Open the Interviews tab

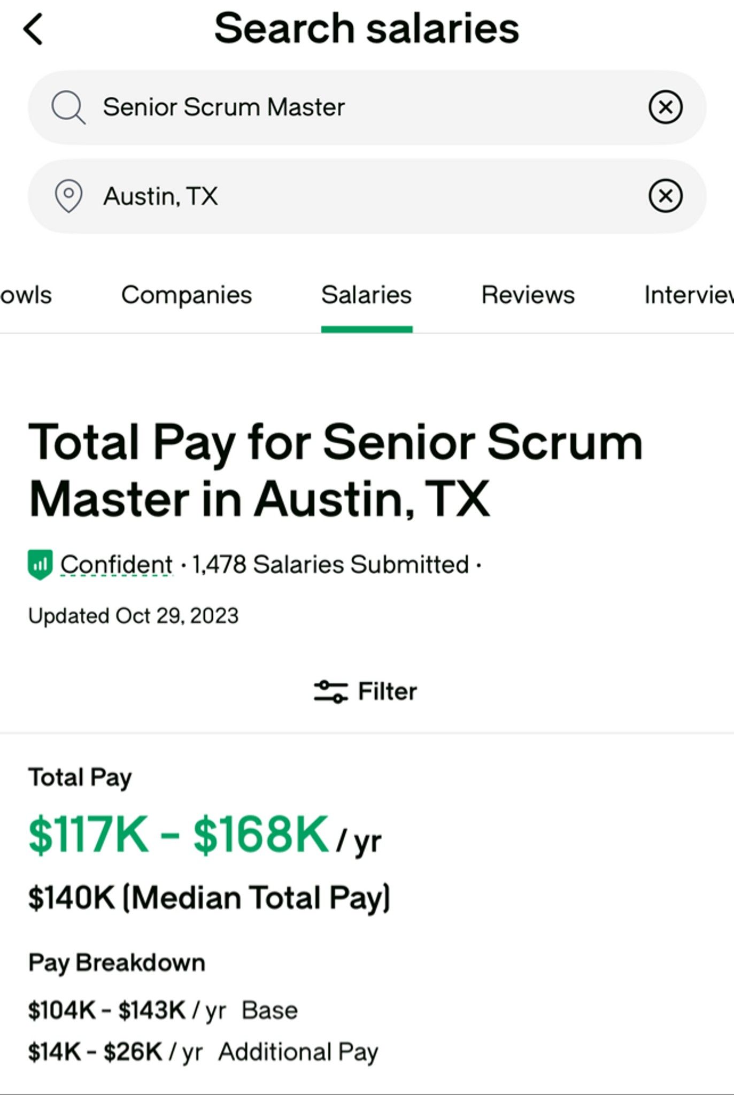(689, 295)
